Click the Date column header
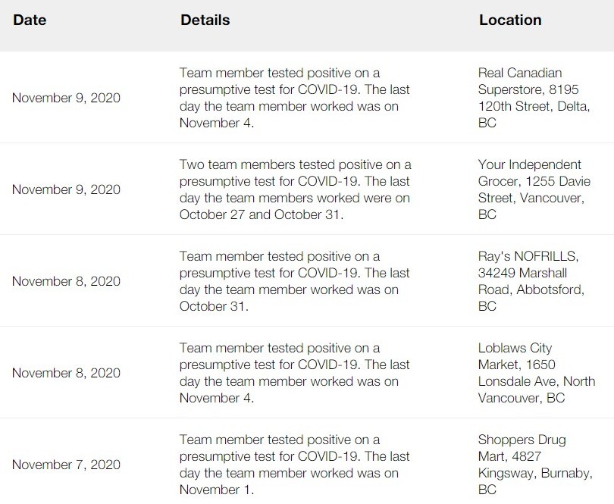Screen dimensions: 614x504 tap(30, 20)
